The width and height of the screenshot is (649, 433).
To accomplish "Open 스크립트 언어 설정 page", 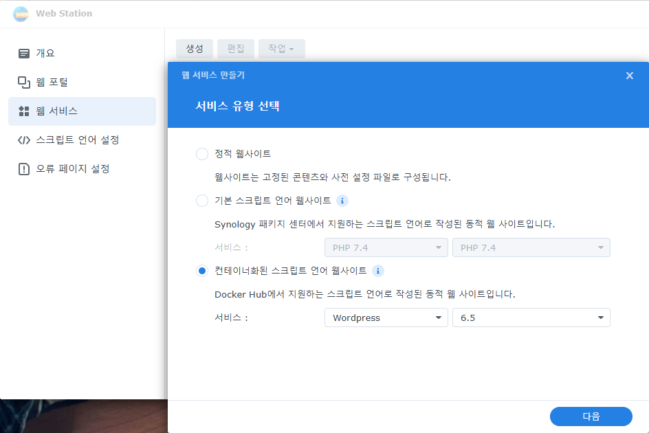I will (82, 140).
